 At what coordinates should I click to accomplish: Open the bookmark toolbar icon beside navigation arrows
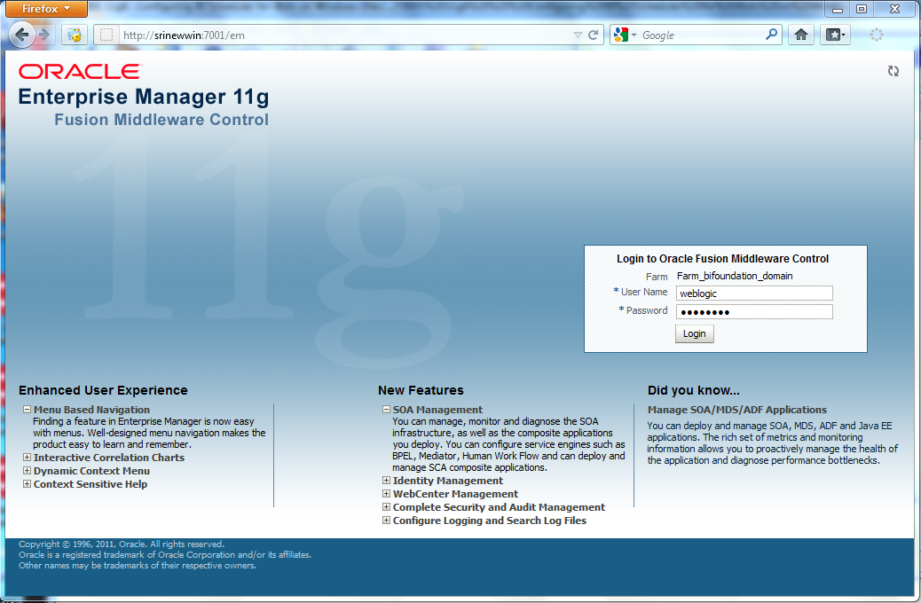pos(74,35)
